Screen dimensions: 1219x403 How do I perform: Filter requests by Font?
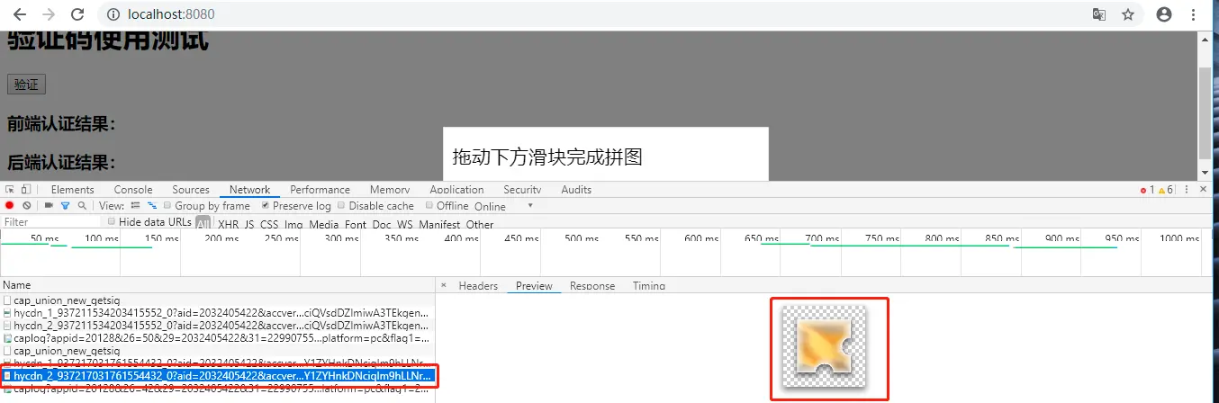coord(356,224)
